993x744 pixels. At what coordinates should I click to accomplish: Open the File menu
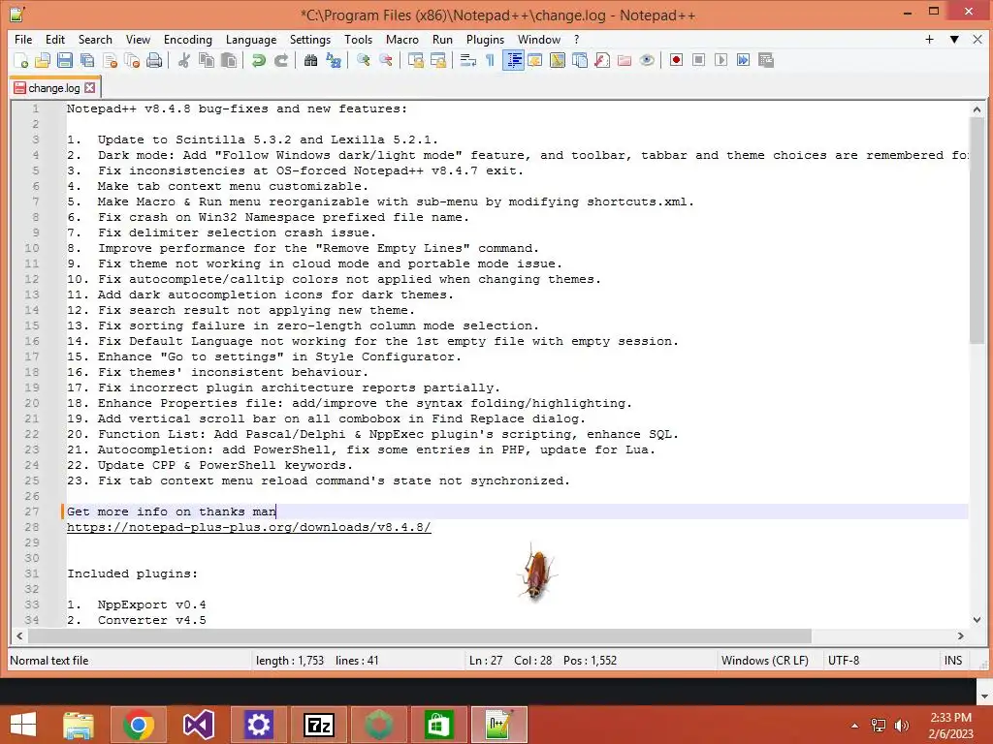23,39
